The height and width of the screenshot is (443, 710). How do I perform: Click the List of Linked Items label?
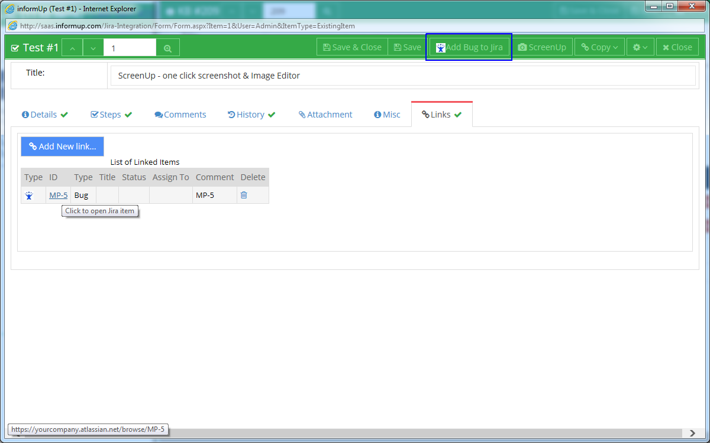145,162
